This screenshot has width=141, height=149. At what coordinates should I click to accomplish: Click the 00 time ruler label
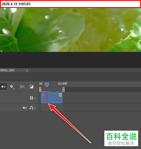(x=41, y=84)
